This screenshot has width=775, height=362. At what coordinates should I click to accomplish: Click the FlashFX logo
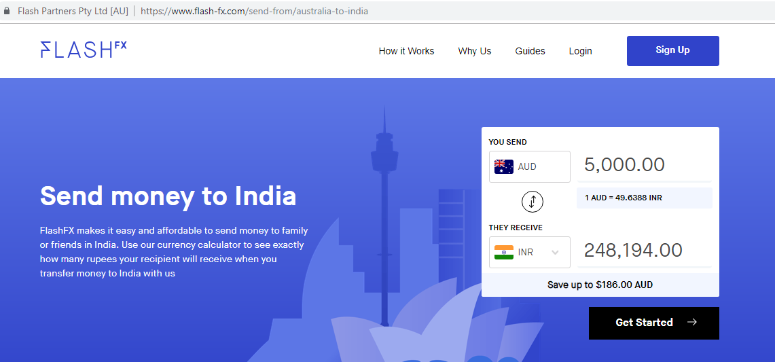click(x=83, y=50)
